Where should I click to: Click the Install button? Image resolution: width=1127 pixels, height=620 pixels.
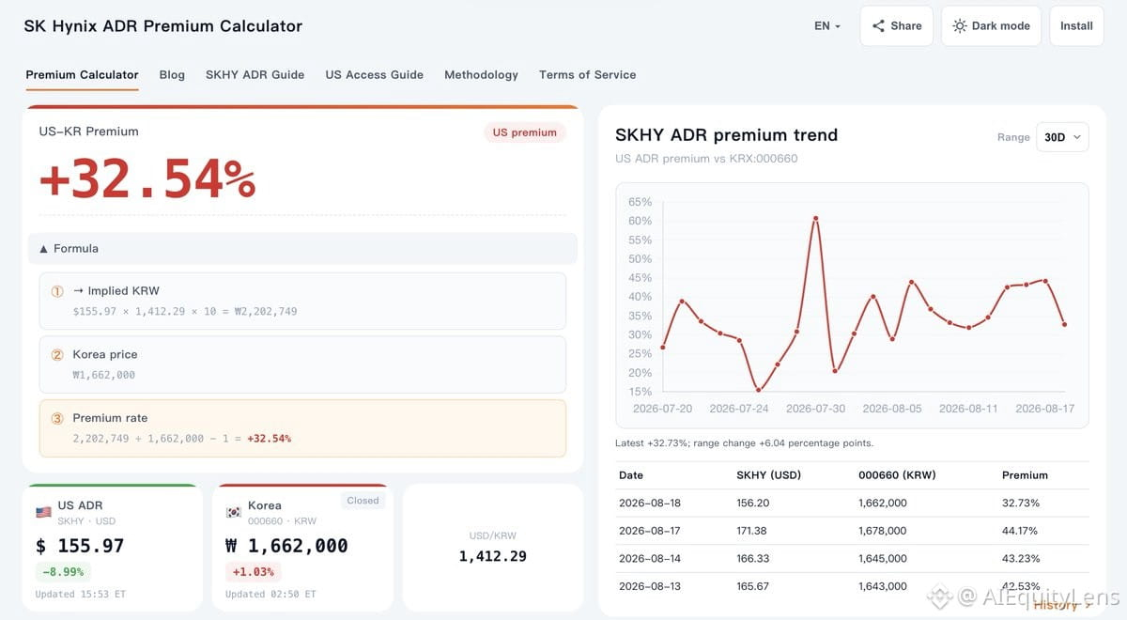pyautogui.click(x=1076, y=26)
